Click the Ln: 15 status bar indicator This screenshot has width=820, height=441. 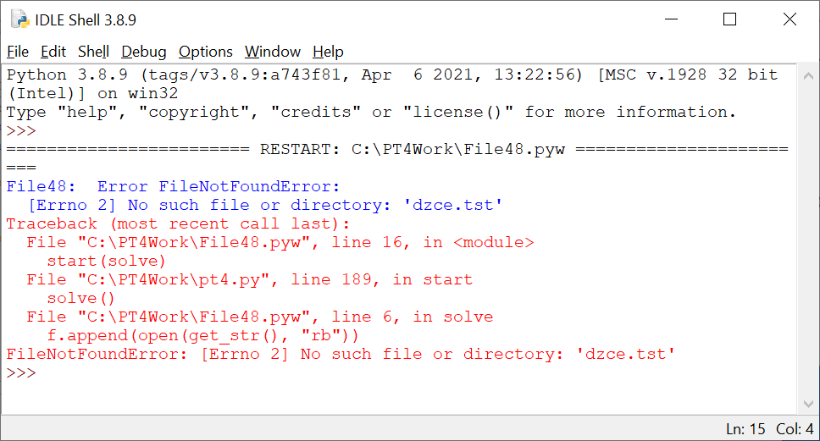point(745,429)
